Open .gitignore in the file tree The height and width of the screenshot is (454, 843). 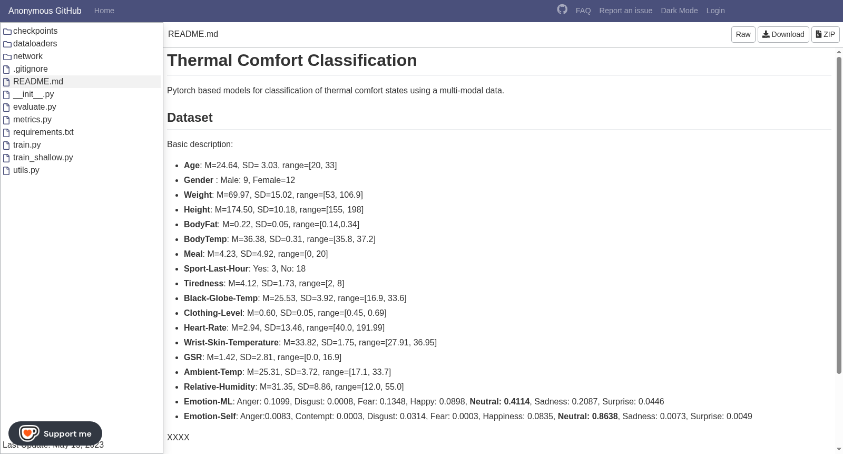31,69
